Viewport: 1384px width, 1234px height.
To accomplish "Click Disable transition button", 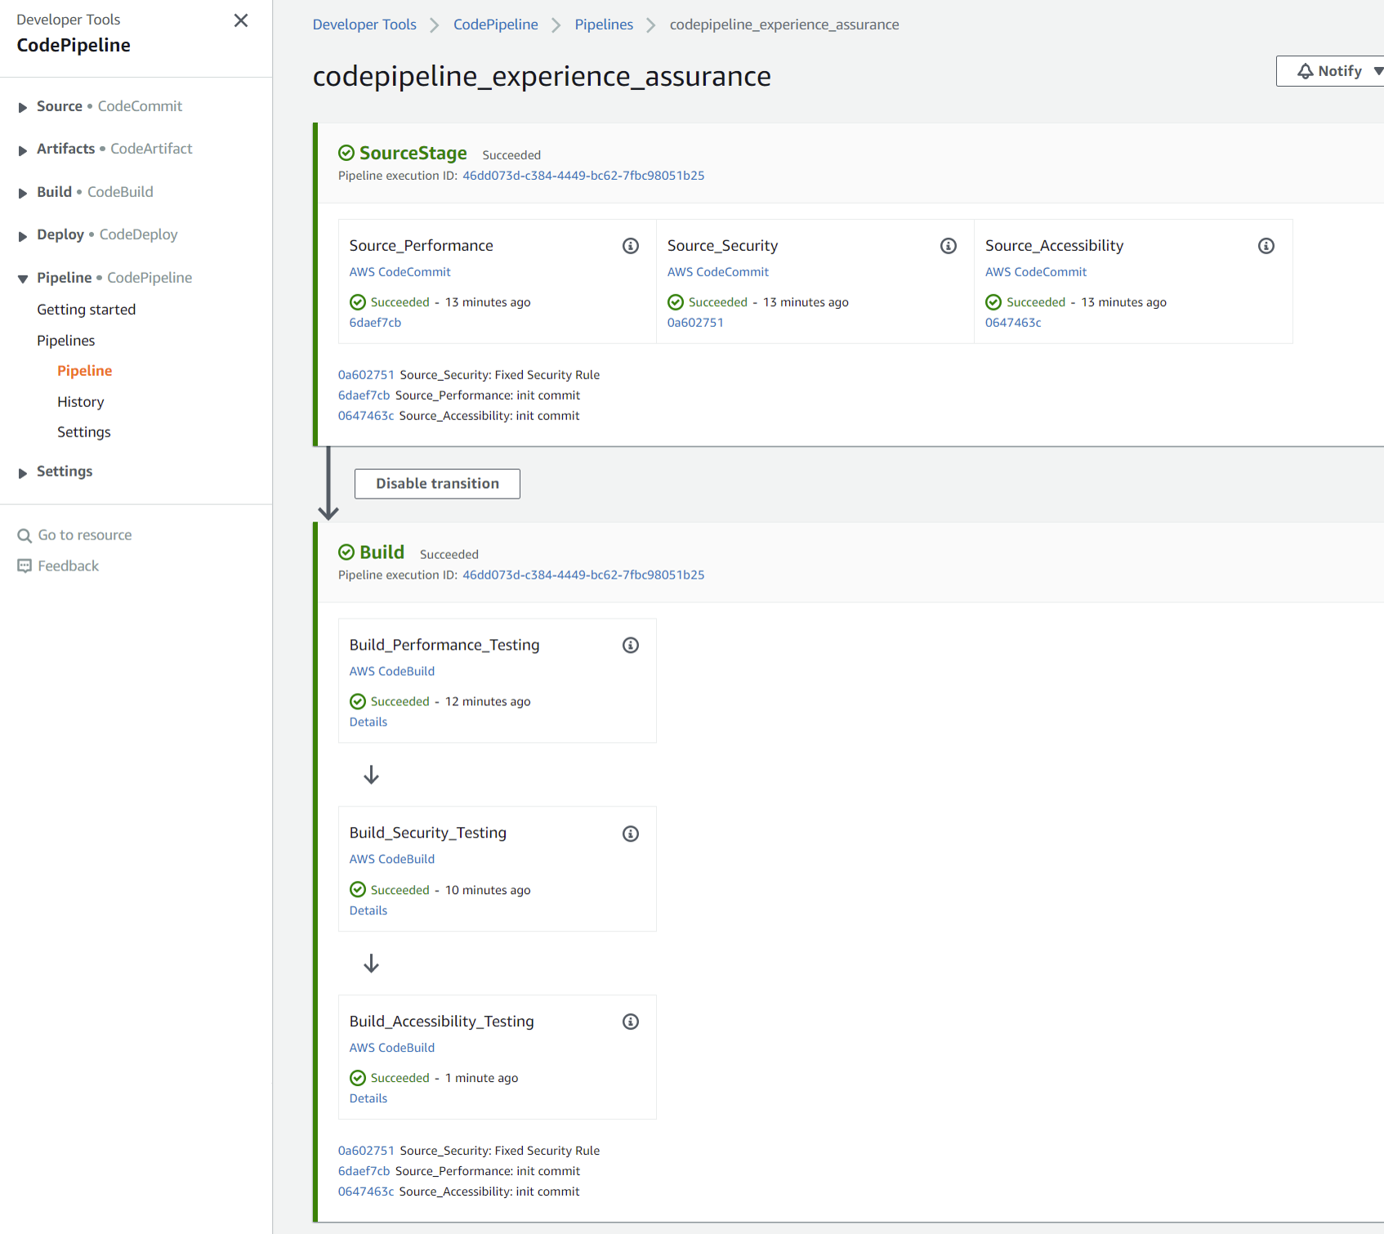I will 437,484.
